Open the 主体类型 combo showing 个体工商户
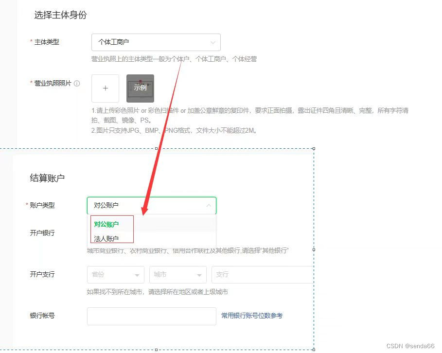 (156, 42)
